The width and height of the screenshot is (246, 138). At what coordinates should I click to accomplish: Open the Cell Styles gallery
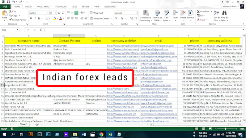[x=166, y=16]
